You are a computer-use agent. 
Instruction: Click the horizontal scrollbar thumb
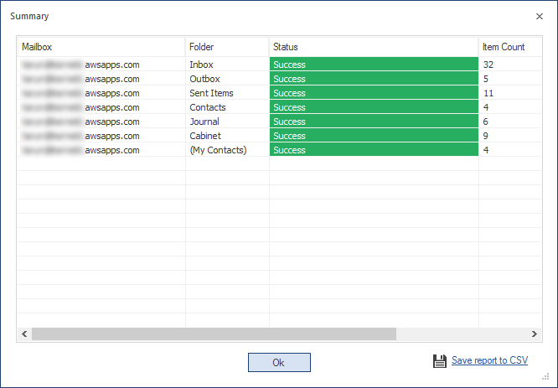click(214, 334)
